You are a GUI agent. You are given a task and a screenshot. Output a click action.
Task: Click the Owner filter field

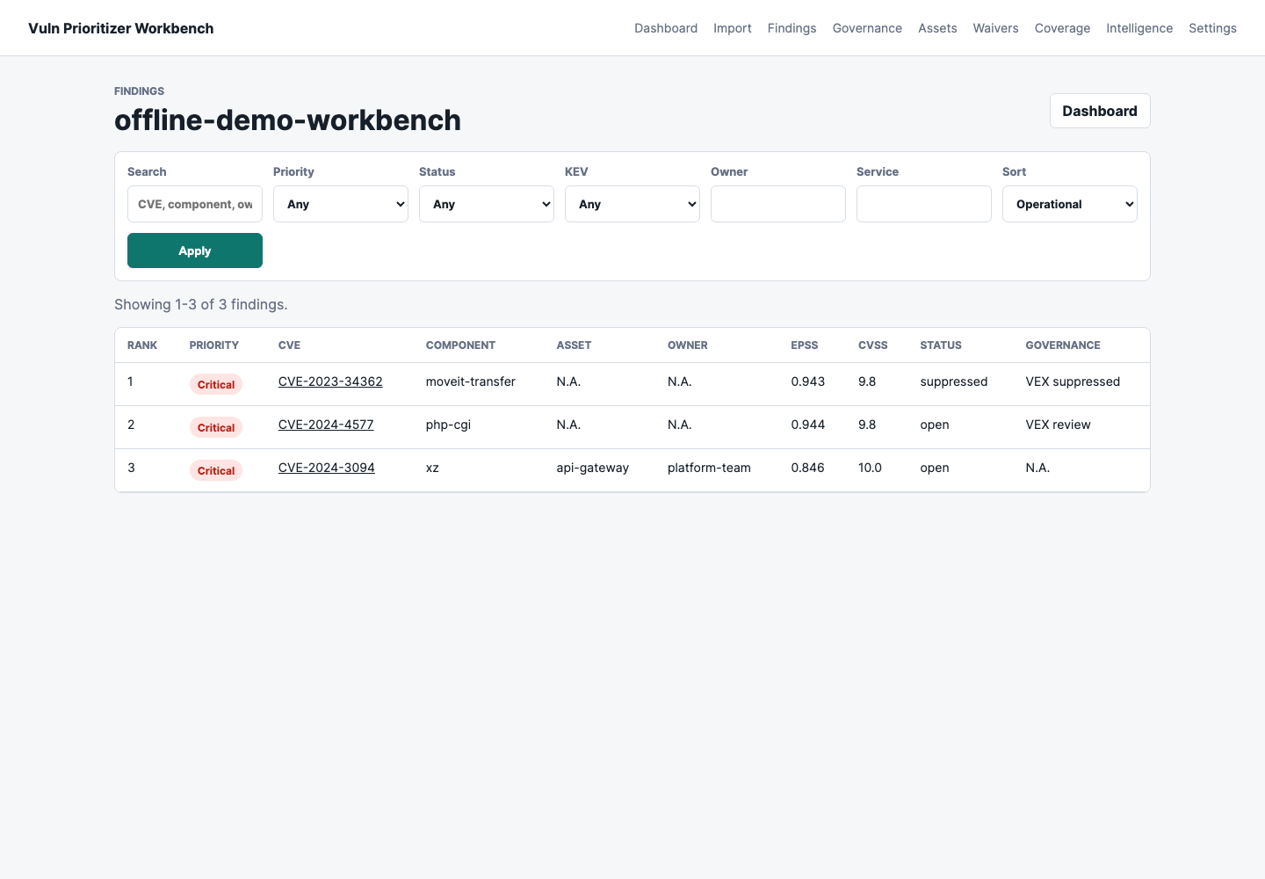(x=778, y=204)
